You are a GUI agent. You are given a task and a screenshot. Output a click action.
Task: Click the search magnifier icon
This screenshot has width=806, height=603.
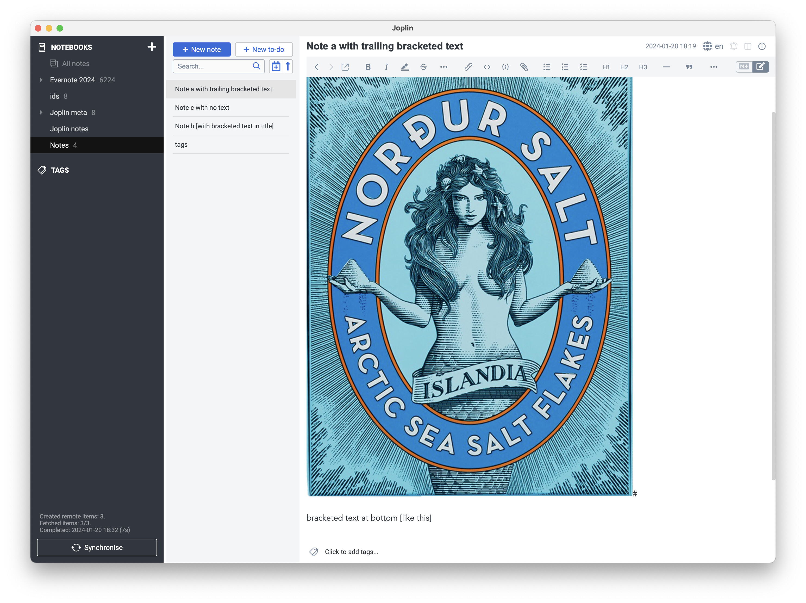257,66
